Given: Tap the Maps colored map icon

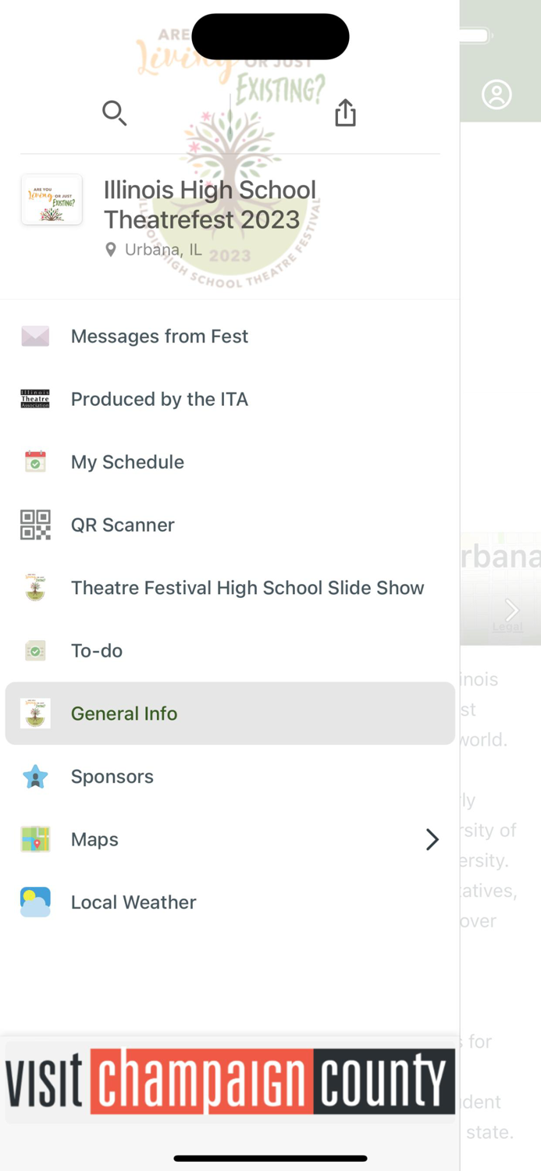Looking at the screenshot, I should pyautogui.click(x=34, y=839).
